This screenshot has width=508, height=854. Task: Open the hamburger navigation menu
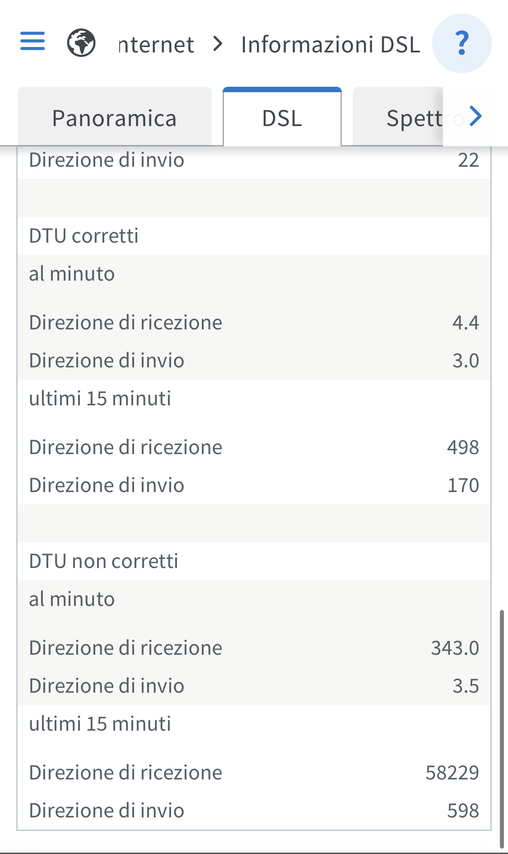33,41
